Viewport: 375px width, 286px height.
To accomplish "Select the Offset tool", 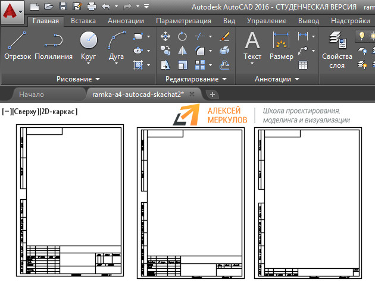I will 224,65.
